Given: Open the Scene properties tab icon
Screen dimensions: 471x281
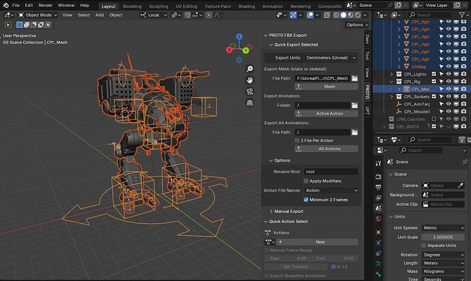Looking at the screenshot, I should coord(378,208).
